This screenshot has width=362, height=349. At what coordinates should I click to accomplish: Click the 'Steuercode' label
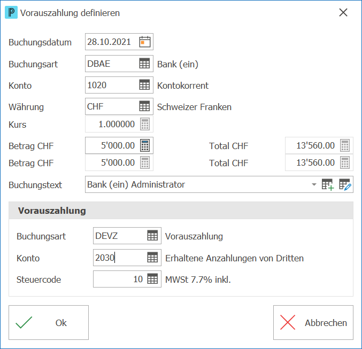click(39, 280)
